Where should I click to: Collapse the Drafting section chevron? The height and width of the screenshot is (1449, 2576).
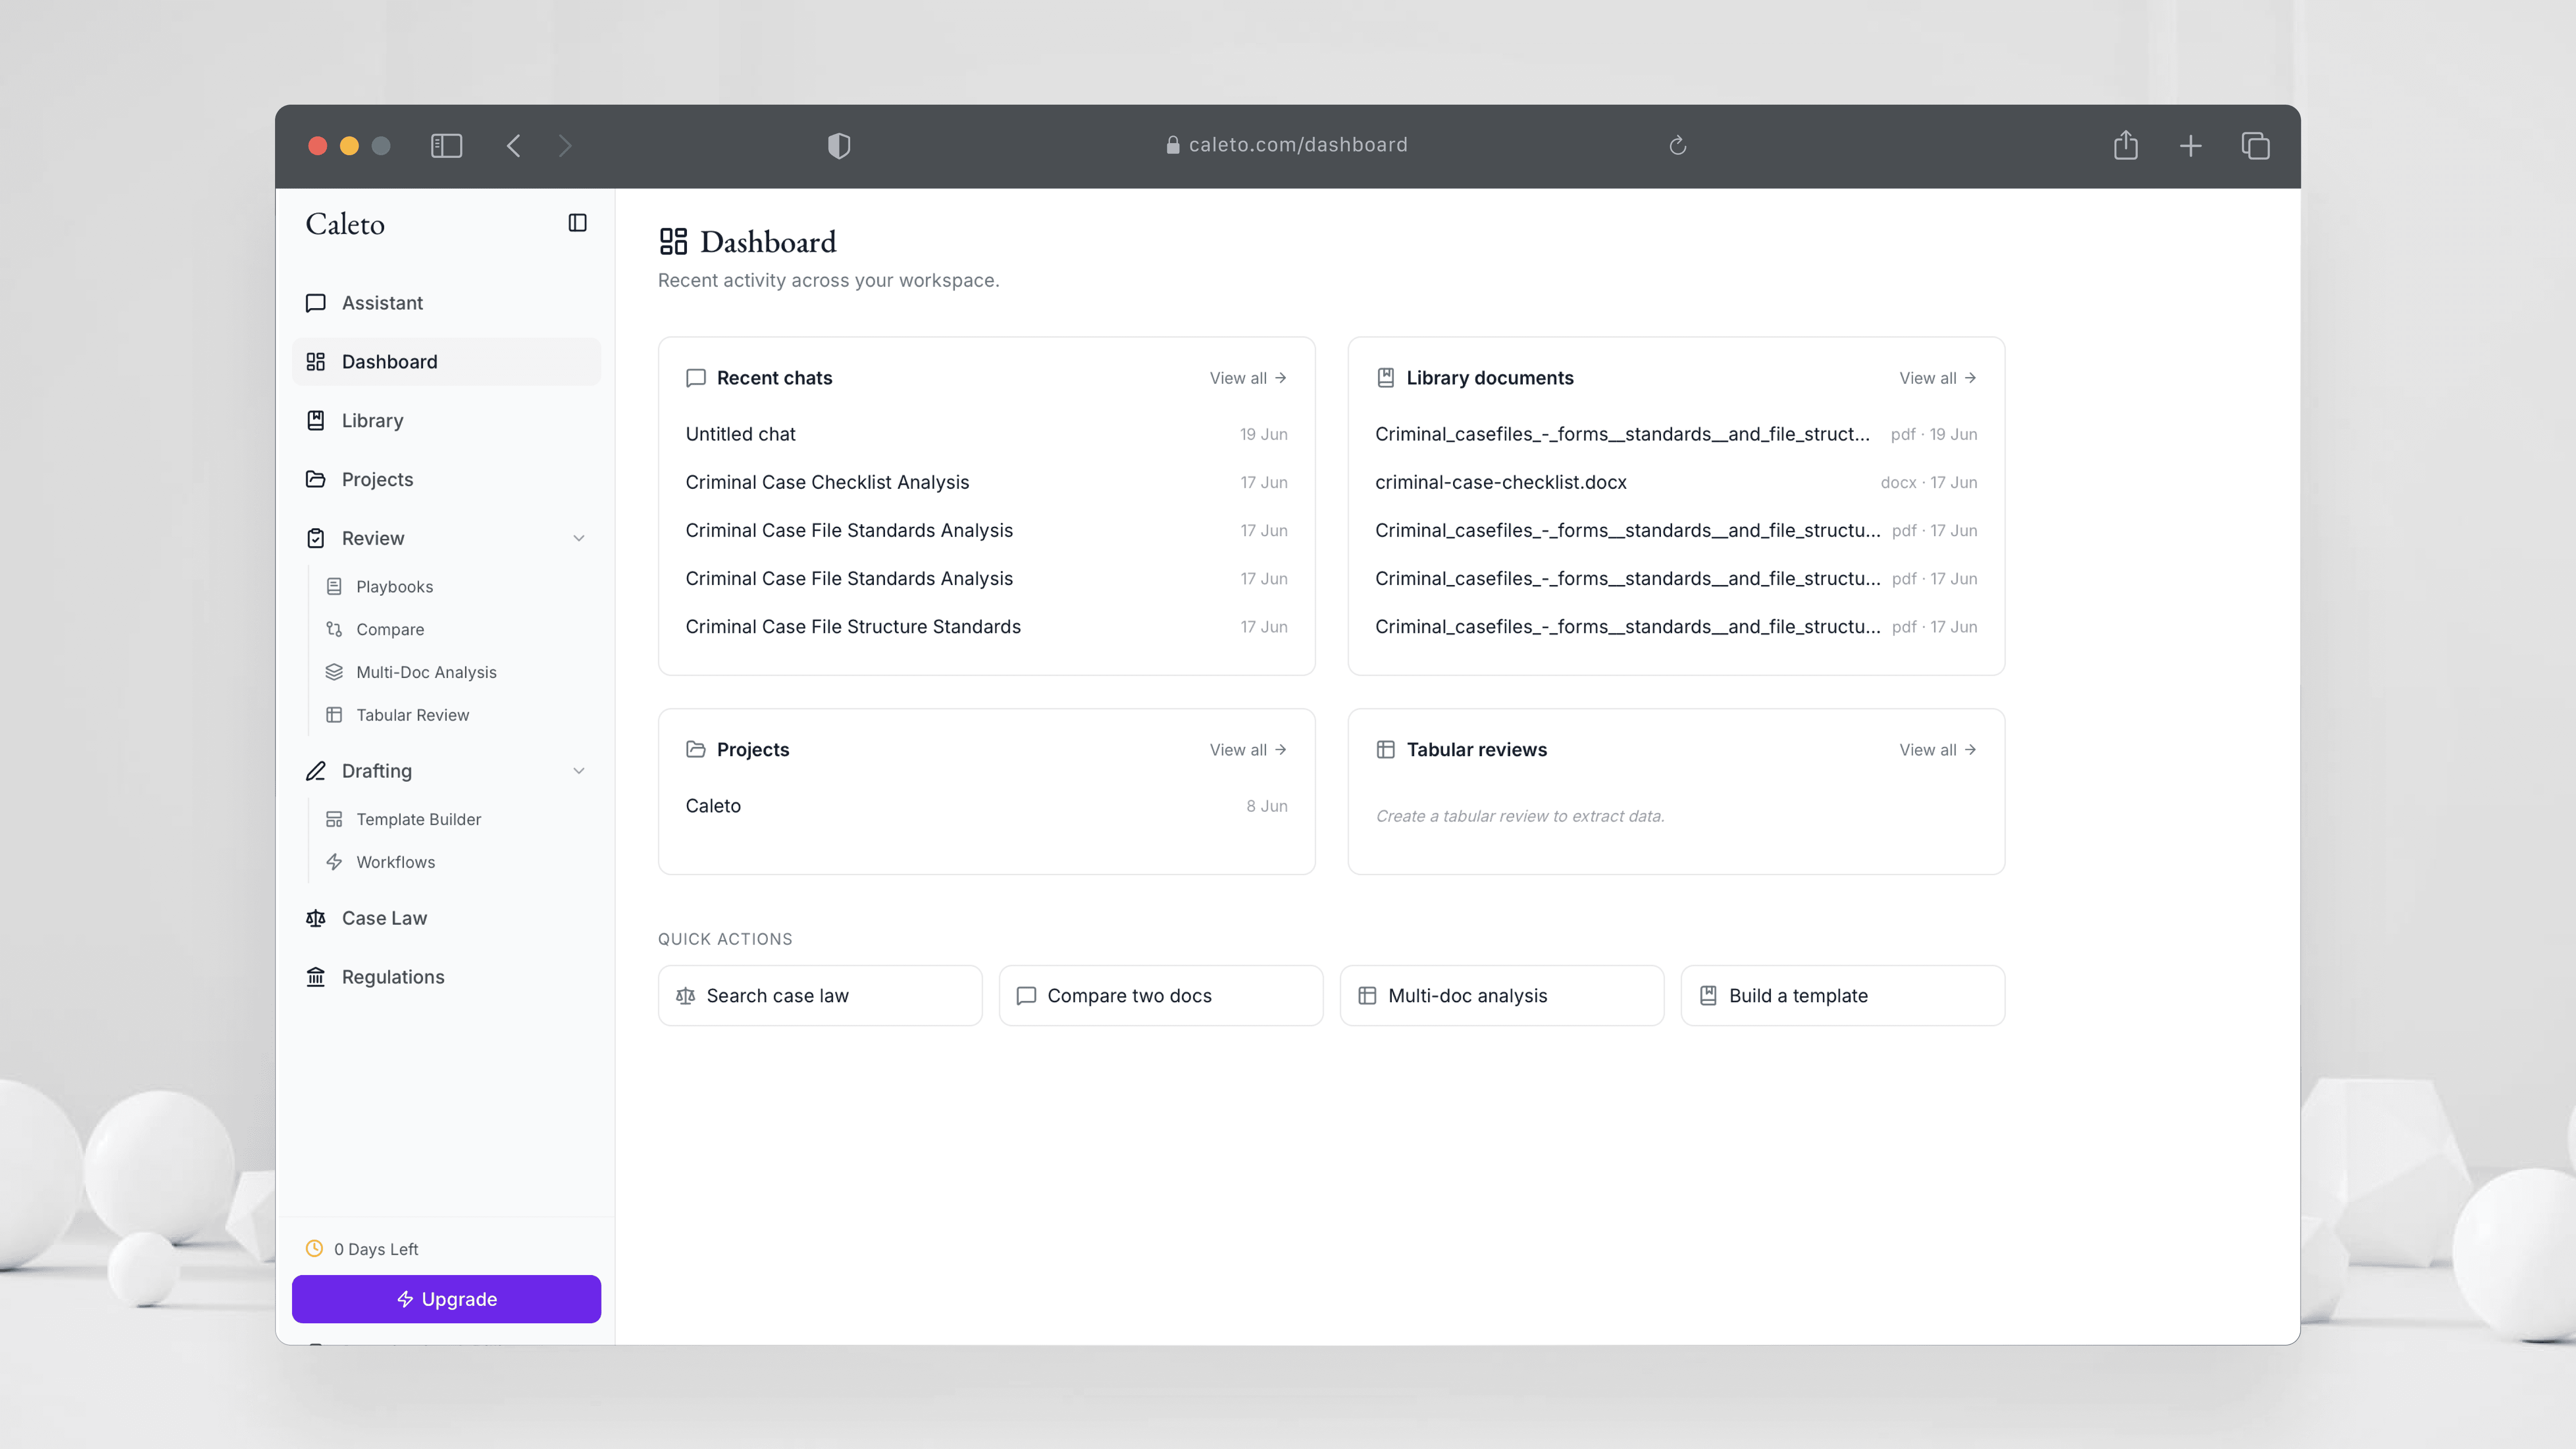[579, 771]
